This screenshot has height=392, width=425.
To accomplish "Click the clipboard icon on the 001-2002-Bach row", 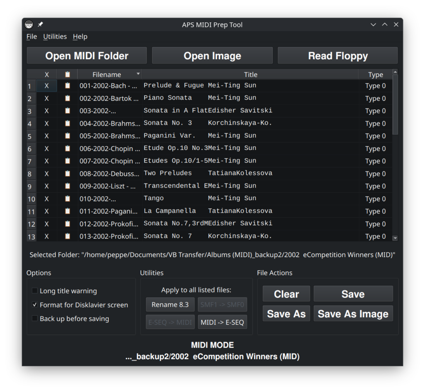I will point(67,86).
